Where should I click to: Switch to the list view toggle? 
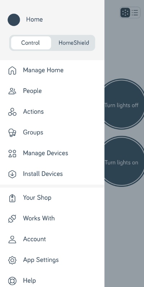click(135, 13)
